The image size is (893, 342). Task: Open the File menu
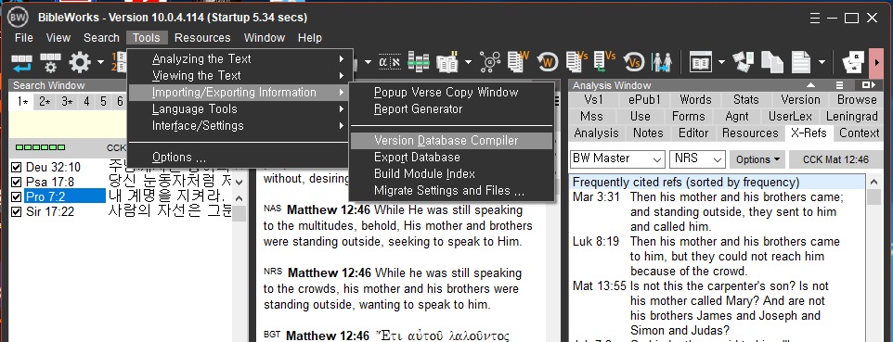24,38
